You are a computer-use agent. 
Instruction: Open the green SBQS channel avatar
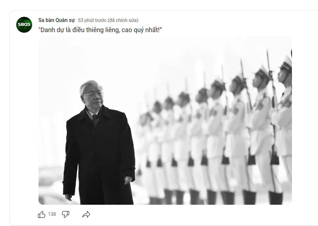(x=24, y=25)
